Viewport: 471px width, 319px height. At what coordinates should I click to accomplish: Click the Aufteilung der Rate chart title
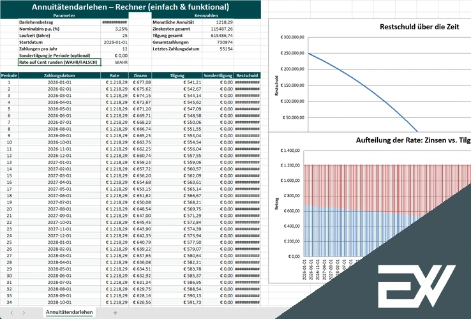point(414,140)
